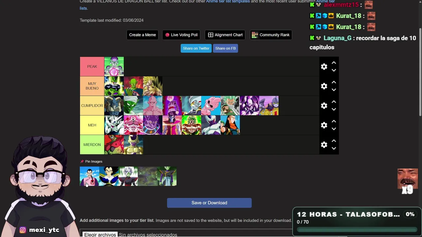Open Anime tier list templates link
The width and height of the screenshot is (422, 237).
[x=228, y=1]
